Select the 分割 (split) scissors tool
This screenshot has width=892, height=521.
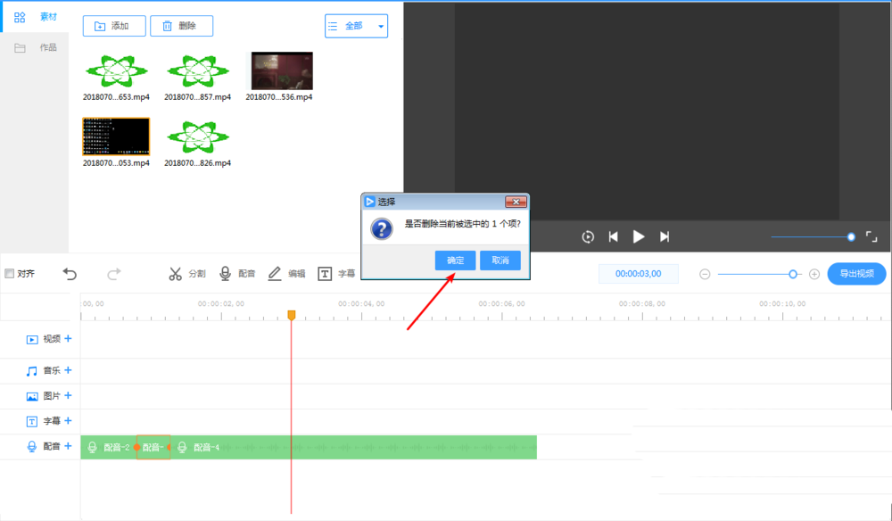187,274
